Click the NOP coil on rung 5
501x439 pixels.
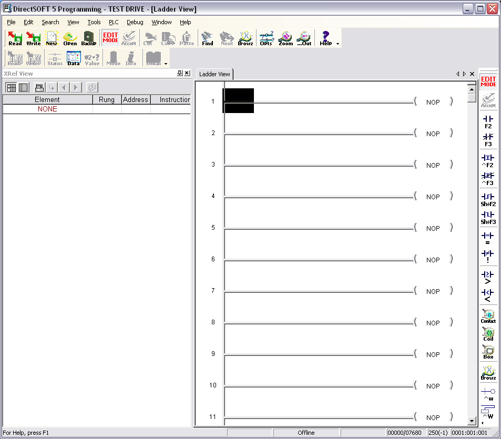pyautogui.click(x=433, y=228)
